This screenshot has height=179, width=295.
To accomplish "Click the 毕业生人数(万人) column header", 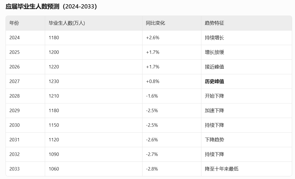I will pyautogui.click(x=67, y=23).
